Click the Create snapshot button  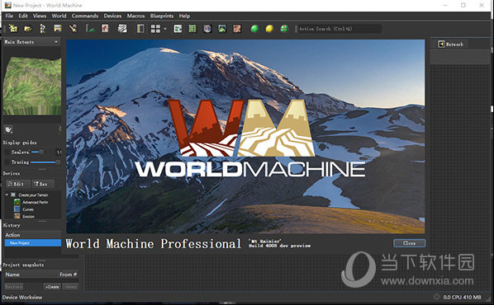(52, 286)
